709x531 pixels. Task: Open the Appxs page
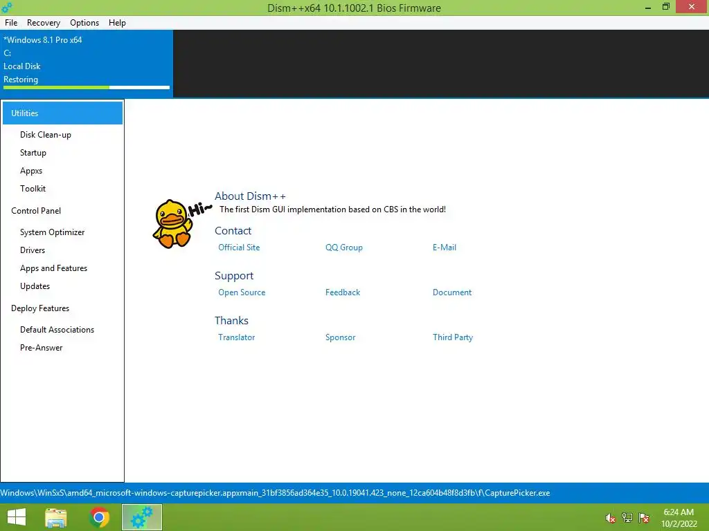coord(31,171)
